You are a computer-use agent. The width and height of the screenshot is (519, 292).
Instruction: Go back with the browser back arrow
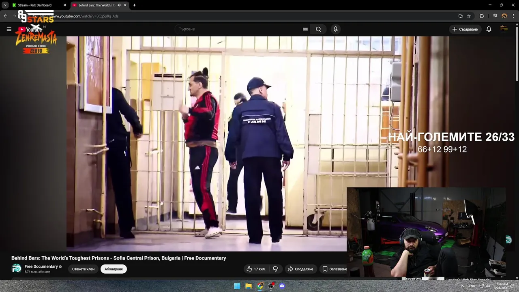(x=5, y=16)
